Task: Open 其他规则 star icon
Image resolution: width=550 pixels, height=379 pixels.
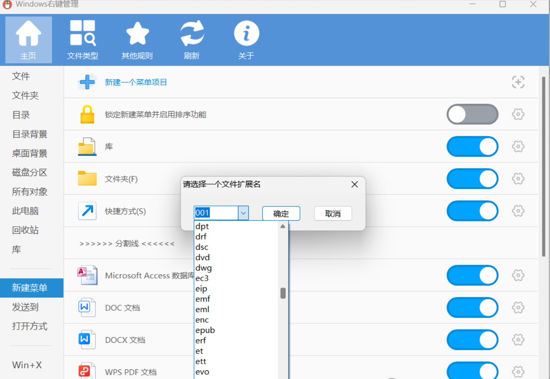Action: [137, 40]
